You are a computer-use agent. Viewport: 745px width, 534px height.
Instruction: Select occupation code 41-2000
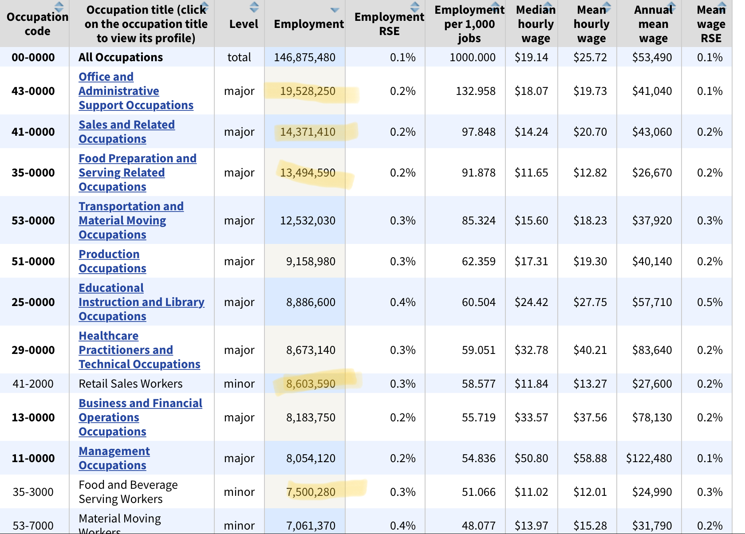tap(33, 384)
